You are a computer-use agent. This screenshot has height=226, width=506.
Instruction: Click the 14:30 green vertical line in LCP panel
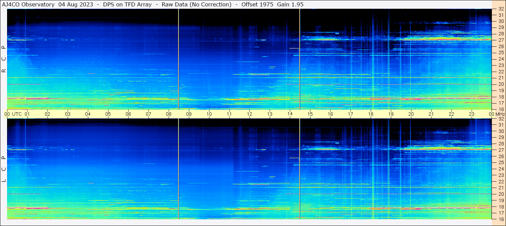pos(300,168)
